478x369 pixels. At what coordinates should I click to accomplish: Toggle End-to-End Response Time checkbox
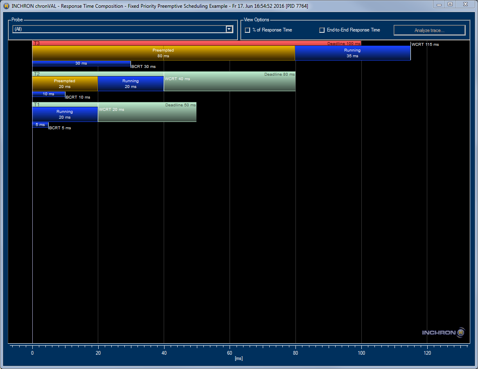tap(322, 30)
